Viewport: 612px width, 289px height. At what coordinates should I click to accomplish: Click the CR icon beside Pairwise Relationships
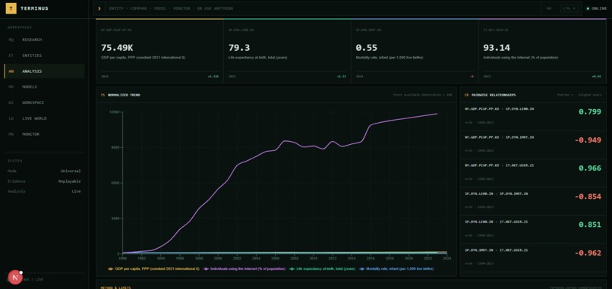[x=466, y=95]
